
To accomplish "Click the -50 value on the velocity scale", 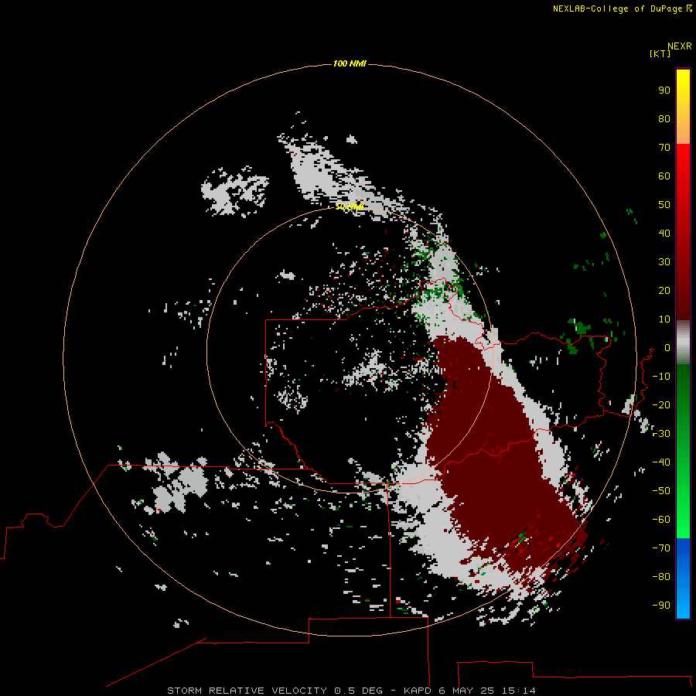I will [661, 491].
